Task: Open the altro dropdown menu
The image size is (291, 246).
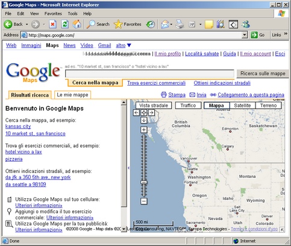Action: [x=123, y=45]
